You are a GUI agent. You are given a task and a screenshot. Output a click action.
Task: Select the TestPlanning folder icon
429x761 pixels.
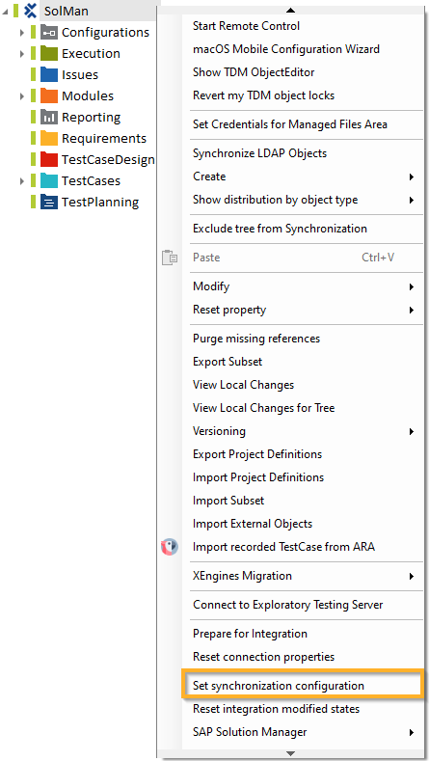click(x=49, y=202)
